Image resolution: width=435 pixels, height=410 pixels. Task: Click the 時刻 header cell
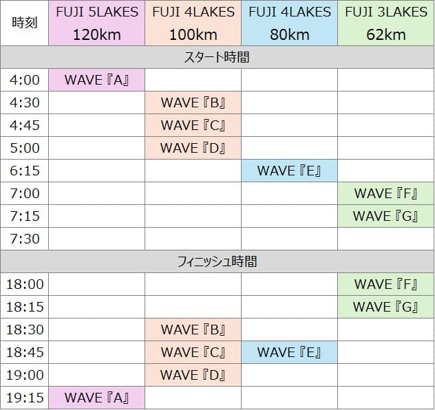click(24, 23)
